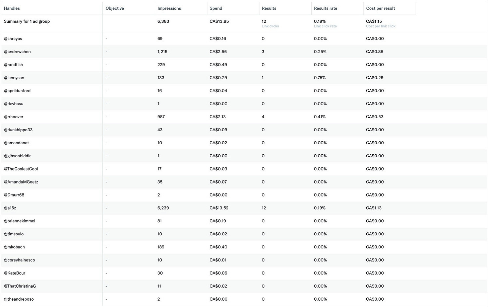
Task: Select the @mkobach handle
Action: click(14, 247)
